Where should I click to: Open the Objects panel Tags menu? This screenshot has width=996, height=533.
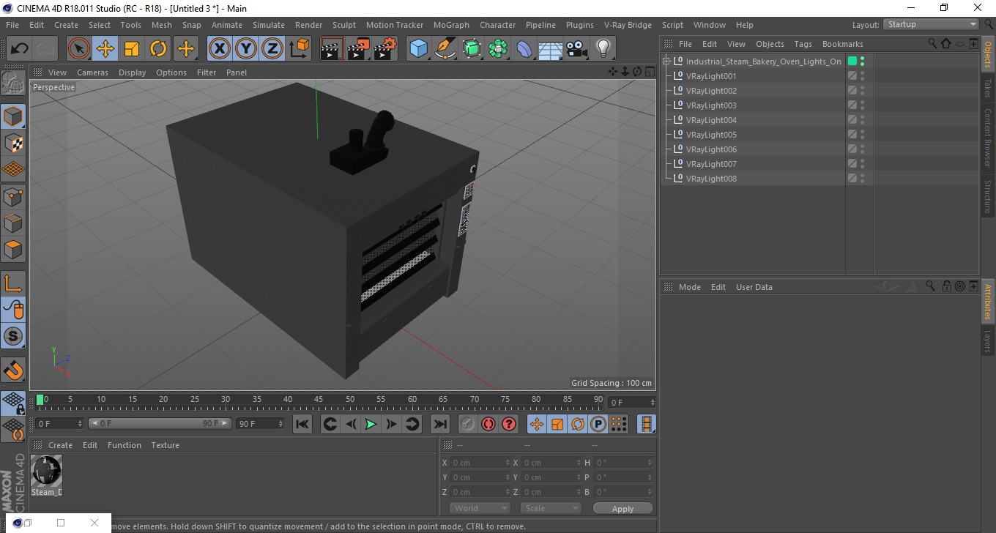(803, 44)
